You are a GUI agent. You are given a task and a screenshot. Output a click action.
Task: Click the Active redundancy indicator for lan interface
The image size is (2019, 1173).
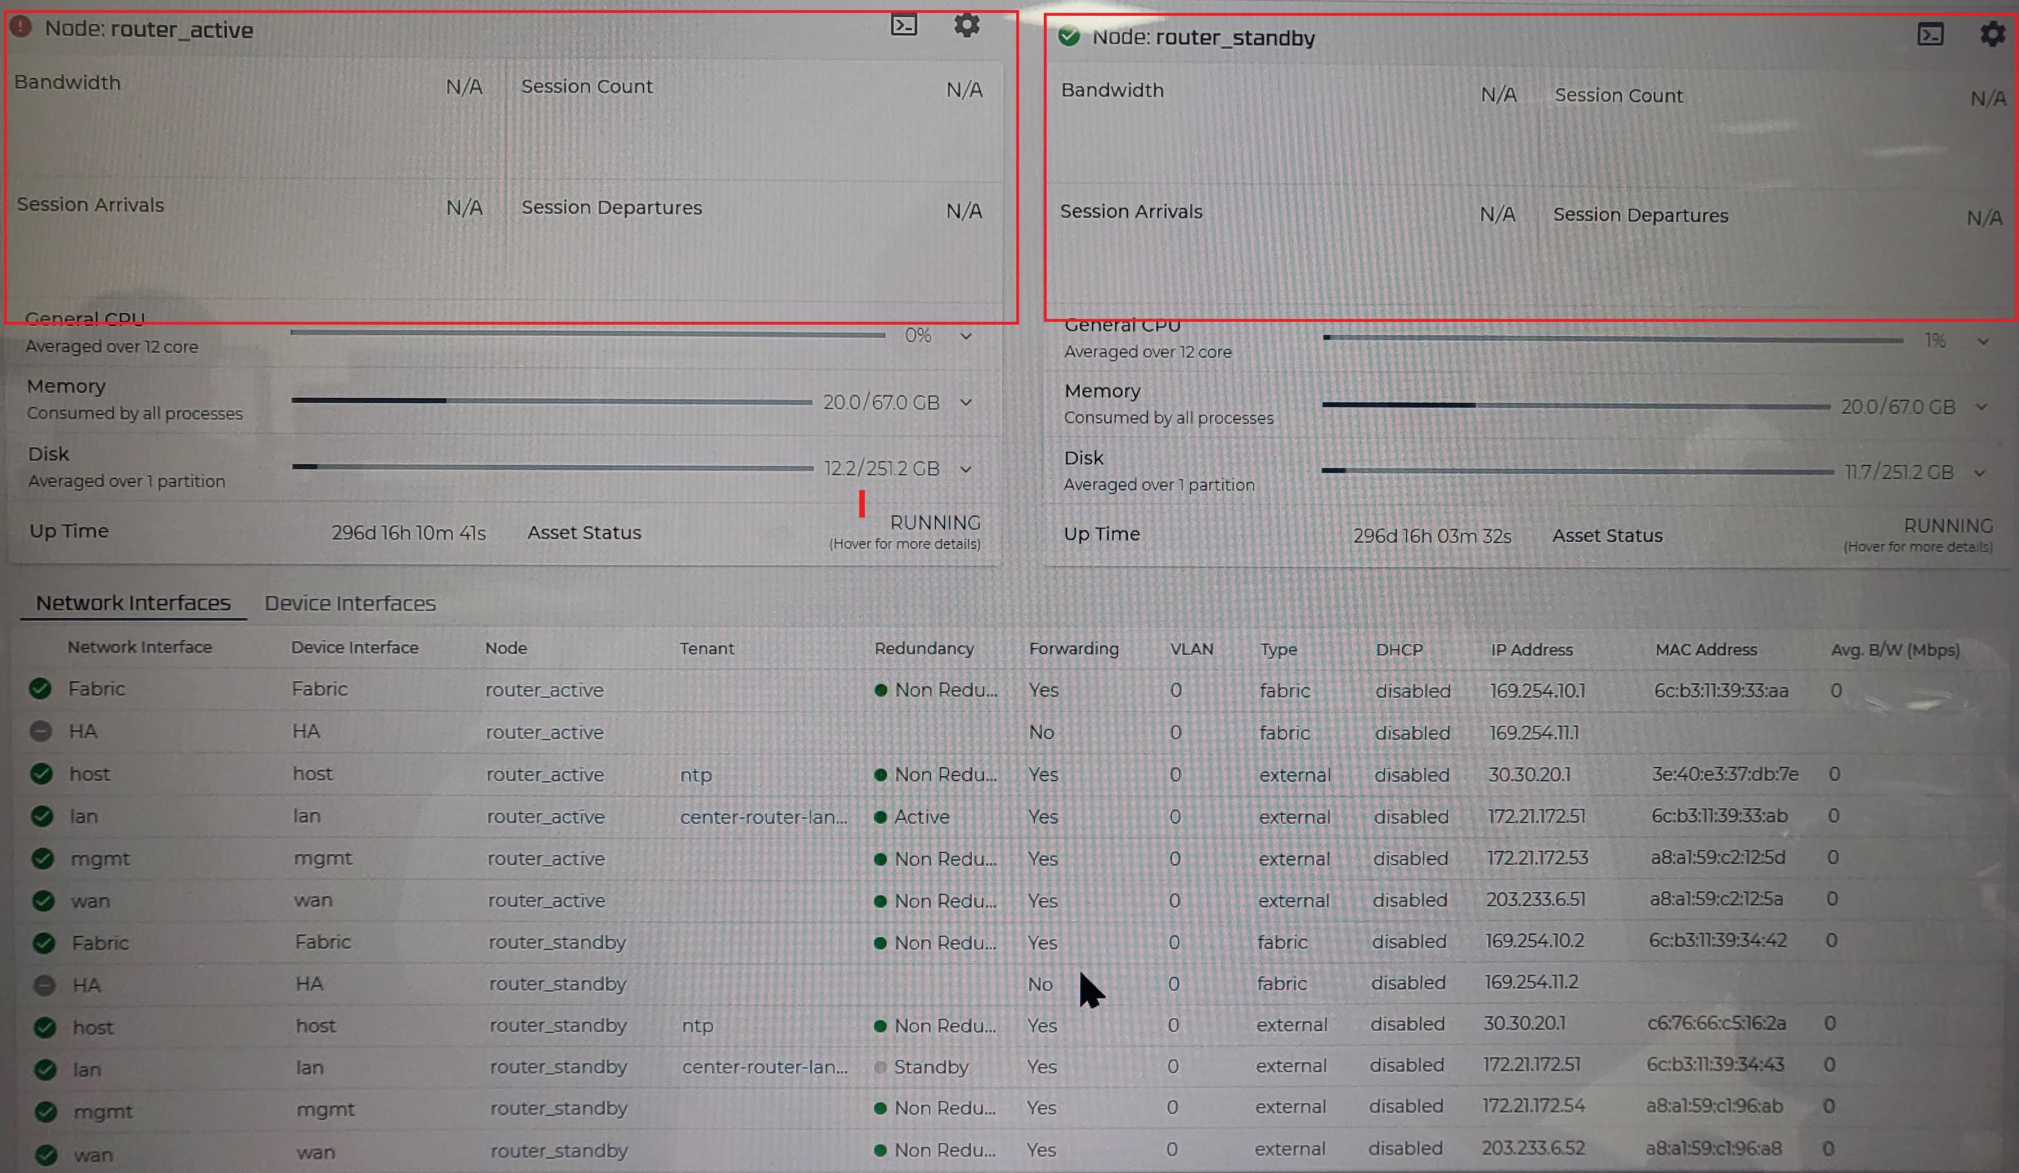point(881,816)
